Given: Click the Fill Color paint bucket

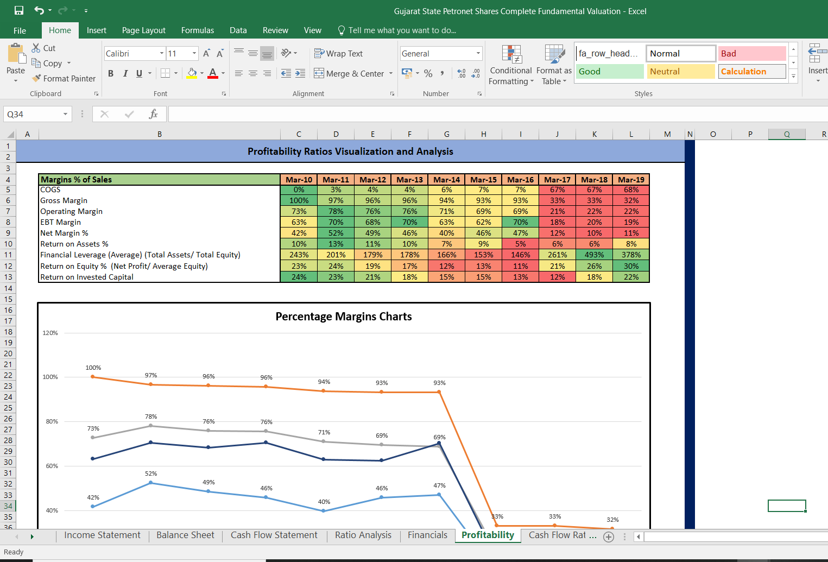Looking at the screenshot, I should click(192, 73).
